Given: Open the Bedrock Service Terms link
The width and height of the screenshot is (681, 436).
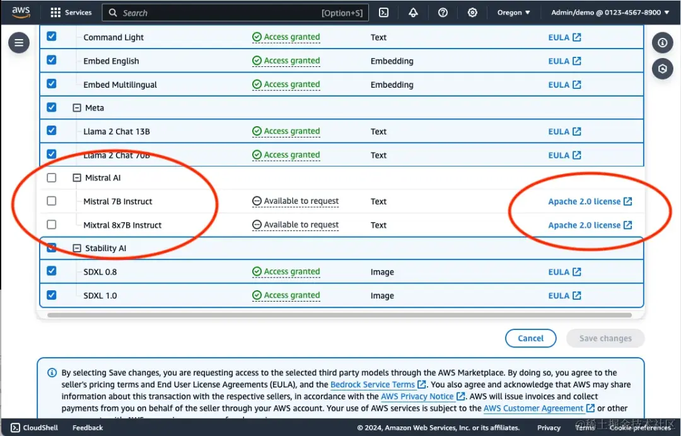Looking at the screenshot, I should coord(373,384).
